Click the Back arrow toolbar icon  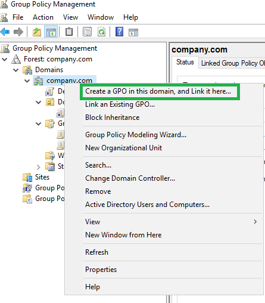pyautogui.click(x=5, y=32)
